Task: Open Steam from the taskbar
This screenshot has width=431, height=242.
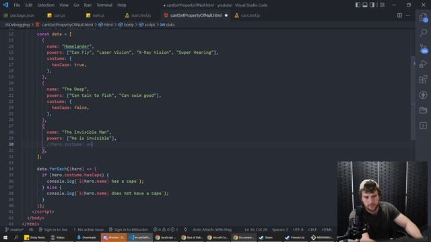Action: pyautogui.click(x=266, y=237)
